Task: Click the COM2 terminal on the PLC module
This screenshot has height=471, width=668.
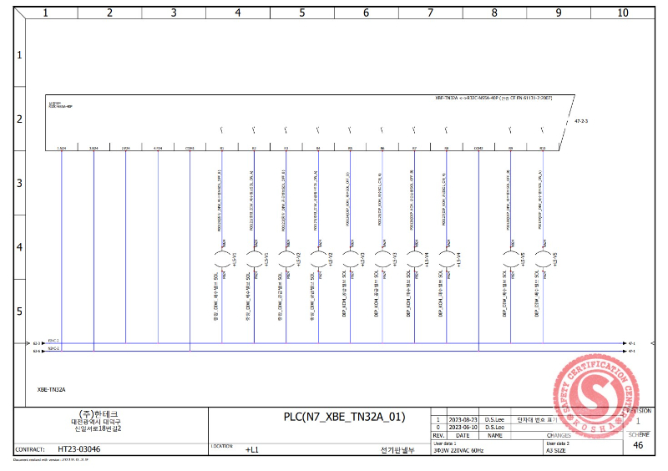Action: click(x=478, y=148)
